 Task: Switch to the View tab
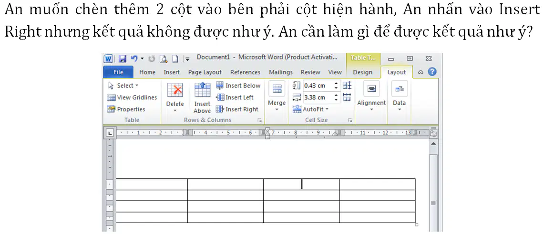click(x=335, y=72)
